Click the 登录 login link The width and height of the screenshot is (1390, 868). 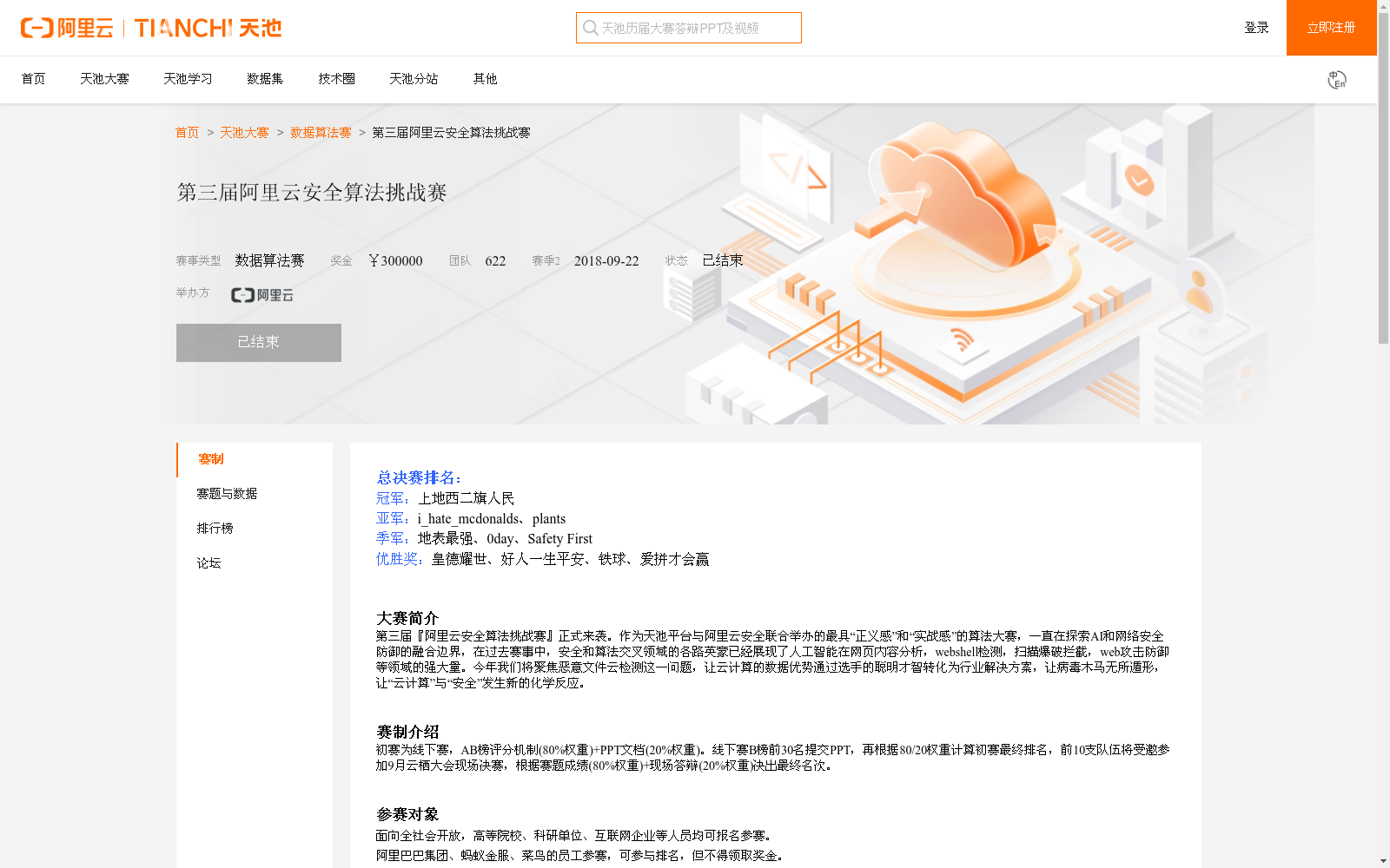[1256, 28]
